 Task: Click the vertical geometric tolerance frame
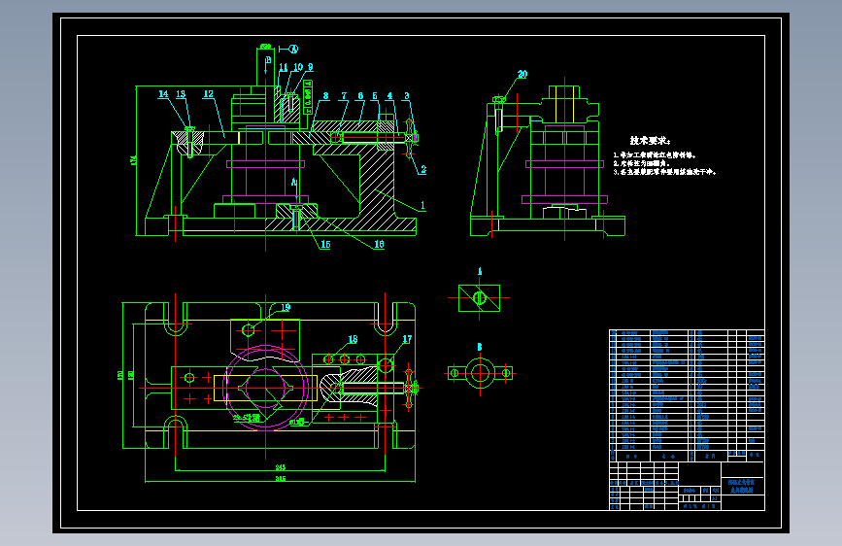[308, 97]
